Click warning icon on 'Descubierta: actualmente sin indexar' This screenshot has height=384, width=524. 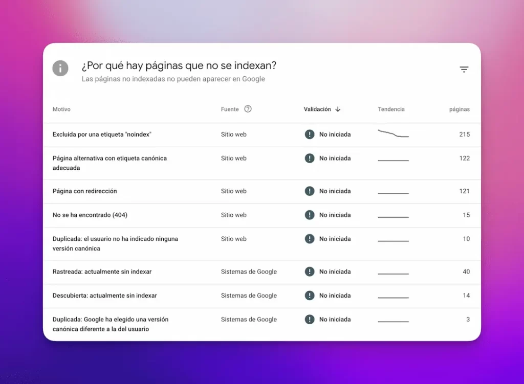tap(309, 296)
